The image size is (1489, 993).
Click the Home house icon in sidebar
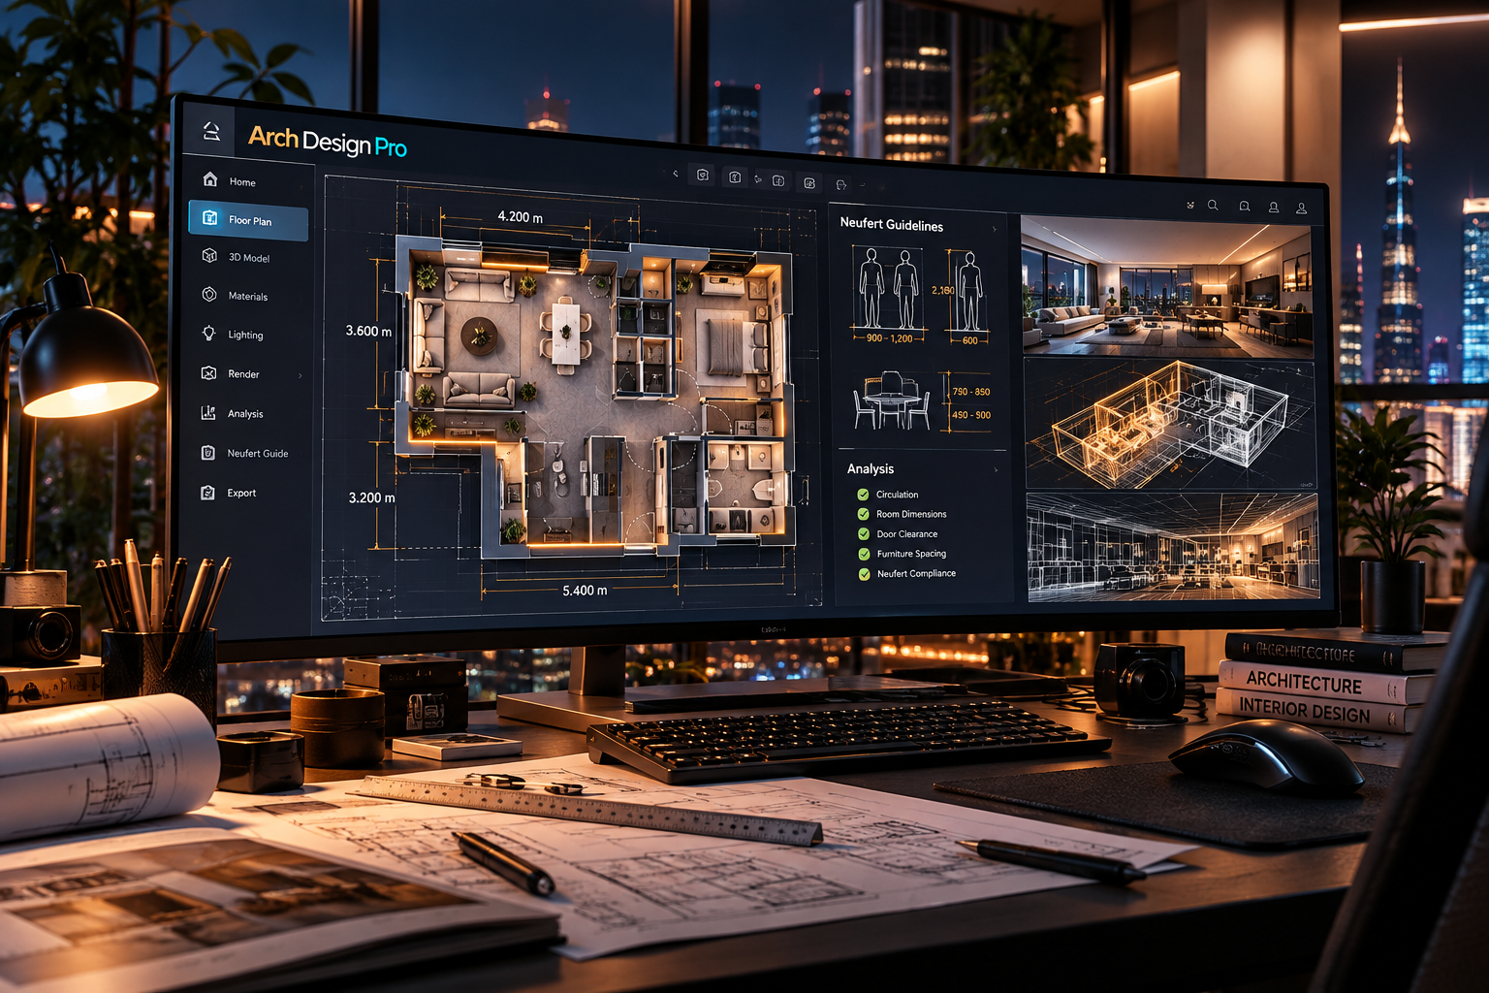pyautogui.click(x=210, y=179)
